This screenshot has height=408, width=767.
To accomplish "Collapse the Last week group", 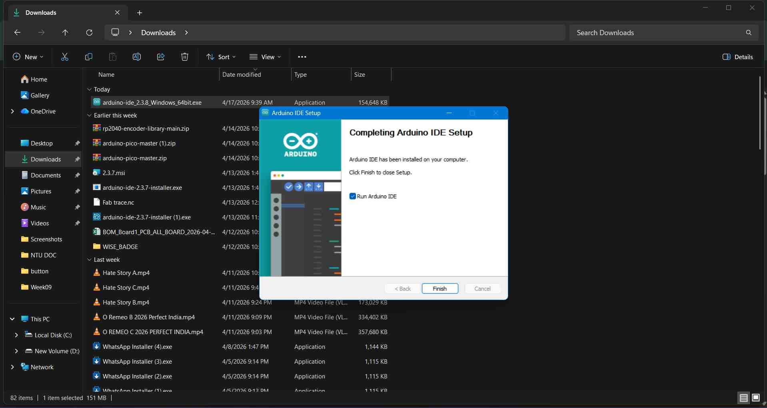I will point(90,260).
